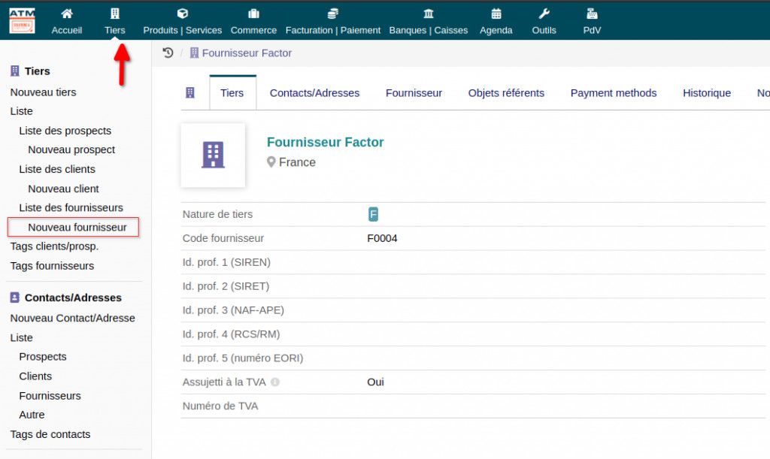Open Prospects contacts list
Image resolution: width=770 pixels, height=459 pixels.
point(43,357)
